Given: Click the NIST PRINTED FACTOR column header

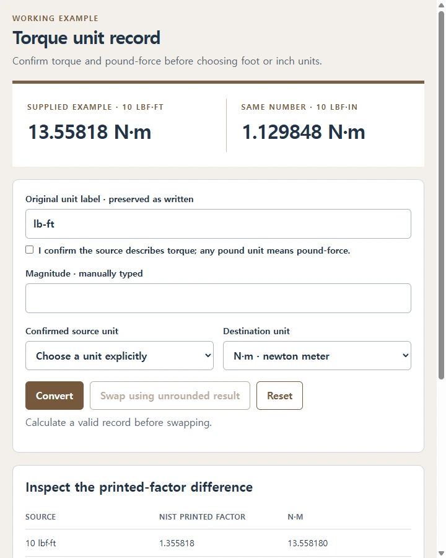Looking at the screenshot, I should click(202, 516).
